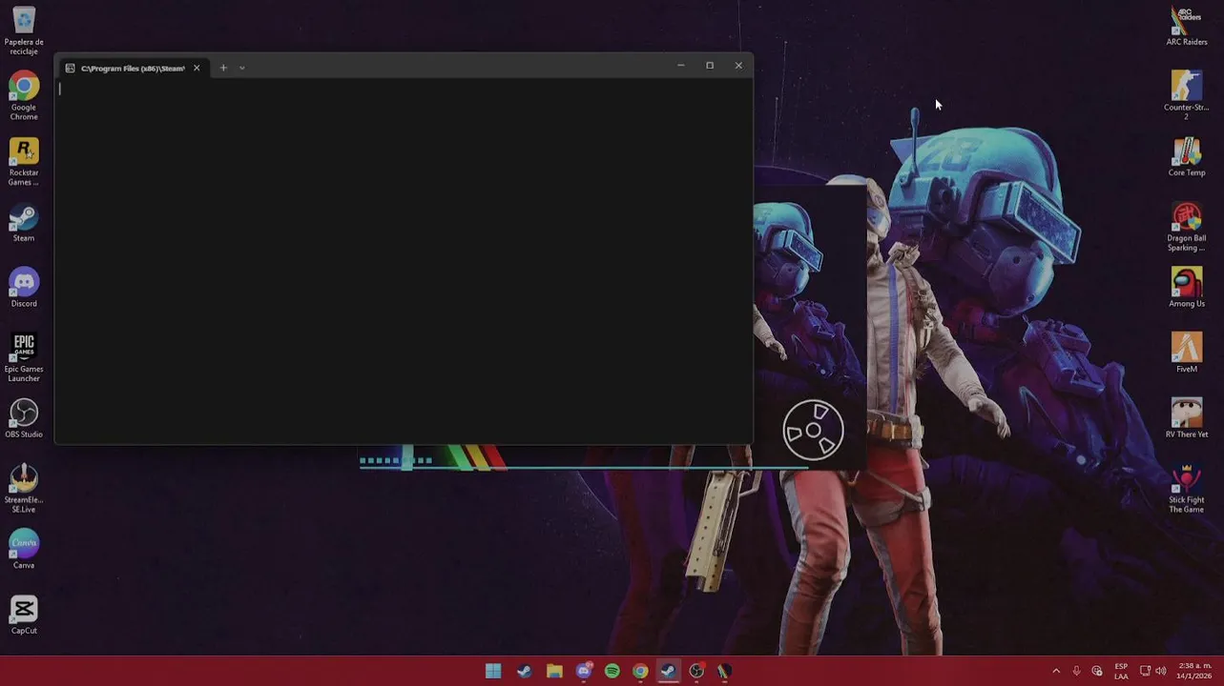Open network settings from the tray icon
Screen dimensions: 1224x686
[x=1145, y=671]
